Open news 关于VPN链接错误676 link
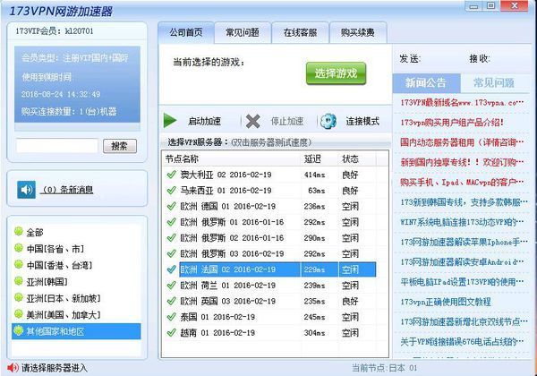Viewport: 537px width, 376px height. click(x=462, y=341)
